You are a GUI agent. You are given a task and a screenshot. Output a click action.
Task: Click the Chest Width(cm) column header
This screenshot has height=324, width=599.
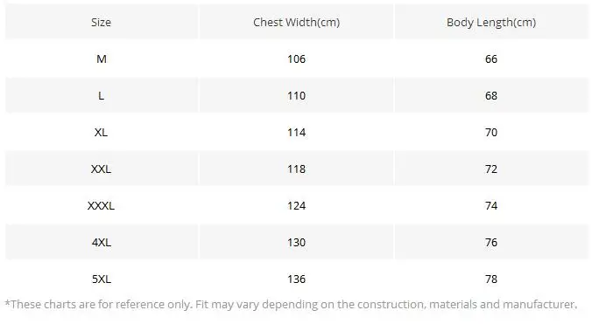click(297, 22)
